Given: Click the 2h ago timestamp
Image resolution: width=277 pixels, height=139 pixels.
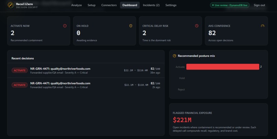Looking at the screenshot, I should pos(156,87).
